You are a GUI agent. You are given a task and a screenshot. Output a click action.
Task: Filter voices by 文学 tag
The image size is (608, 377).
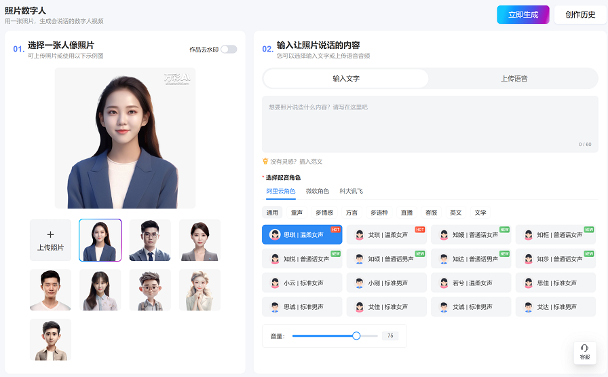pos(480,213)
